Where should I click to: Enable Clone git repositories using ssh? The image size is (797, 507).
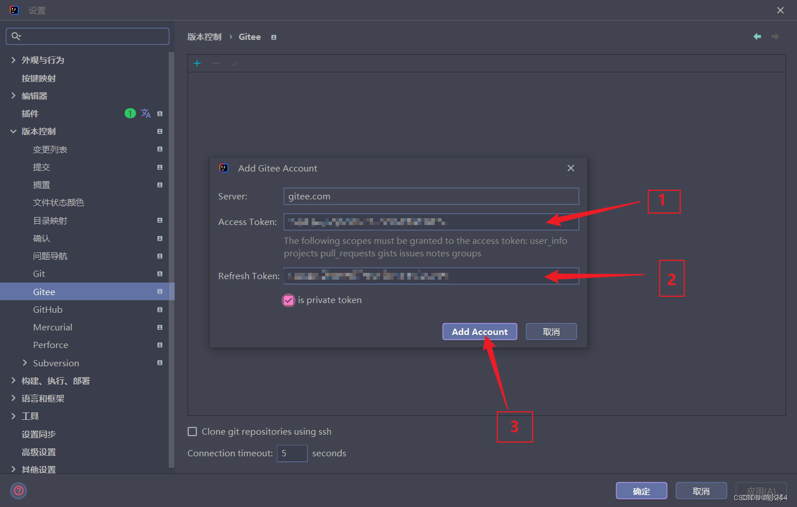pos(193,432)
